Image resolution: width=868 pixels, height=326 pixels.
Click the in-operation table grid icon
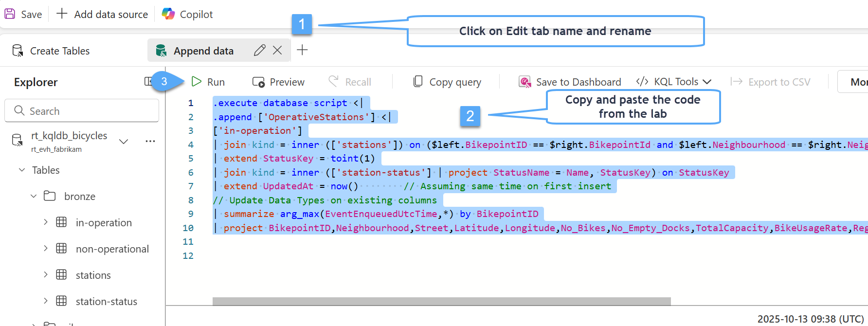pos(61,222)
